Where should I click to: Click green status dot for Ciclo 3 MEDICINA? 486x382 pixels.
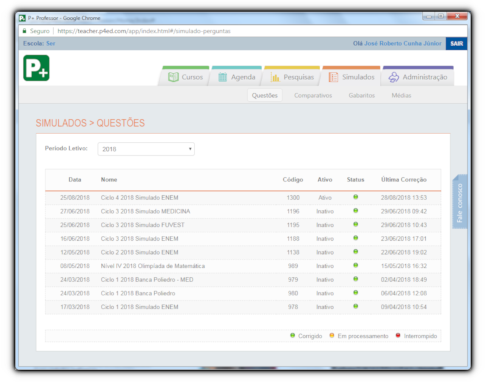[x=355, y=211]
